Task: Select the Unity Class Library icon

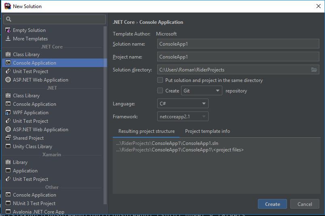Action: [8, 147]
